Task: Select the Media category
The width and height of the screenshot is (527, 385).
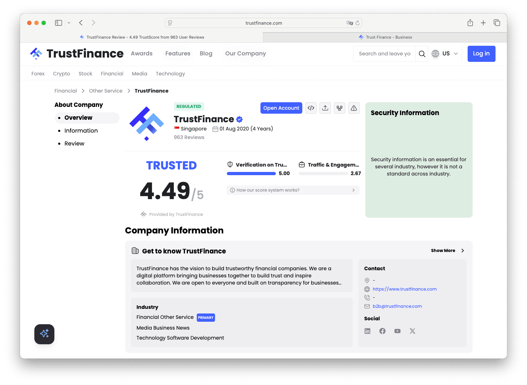Action: click(x=140, y=74)
